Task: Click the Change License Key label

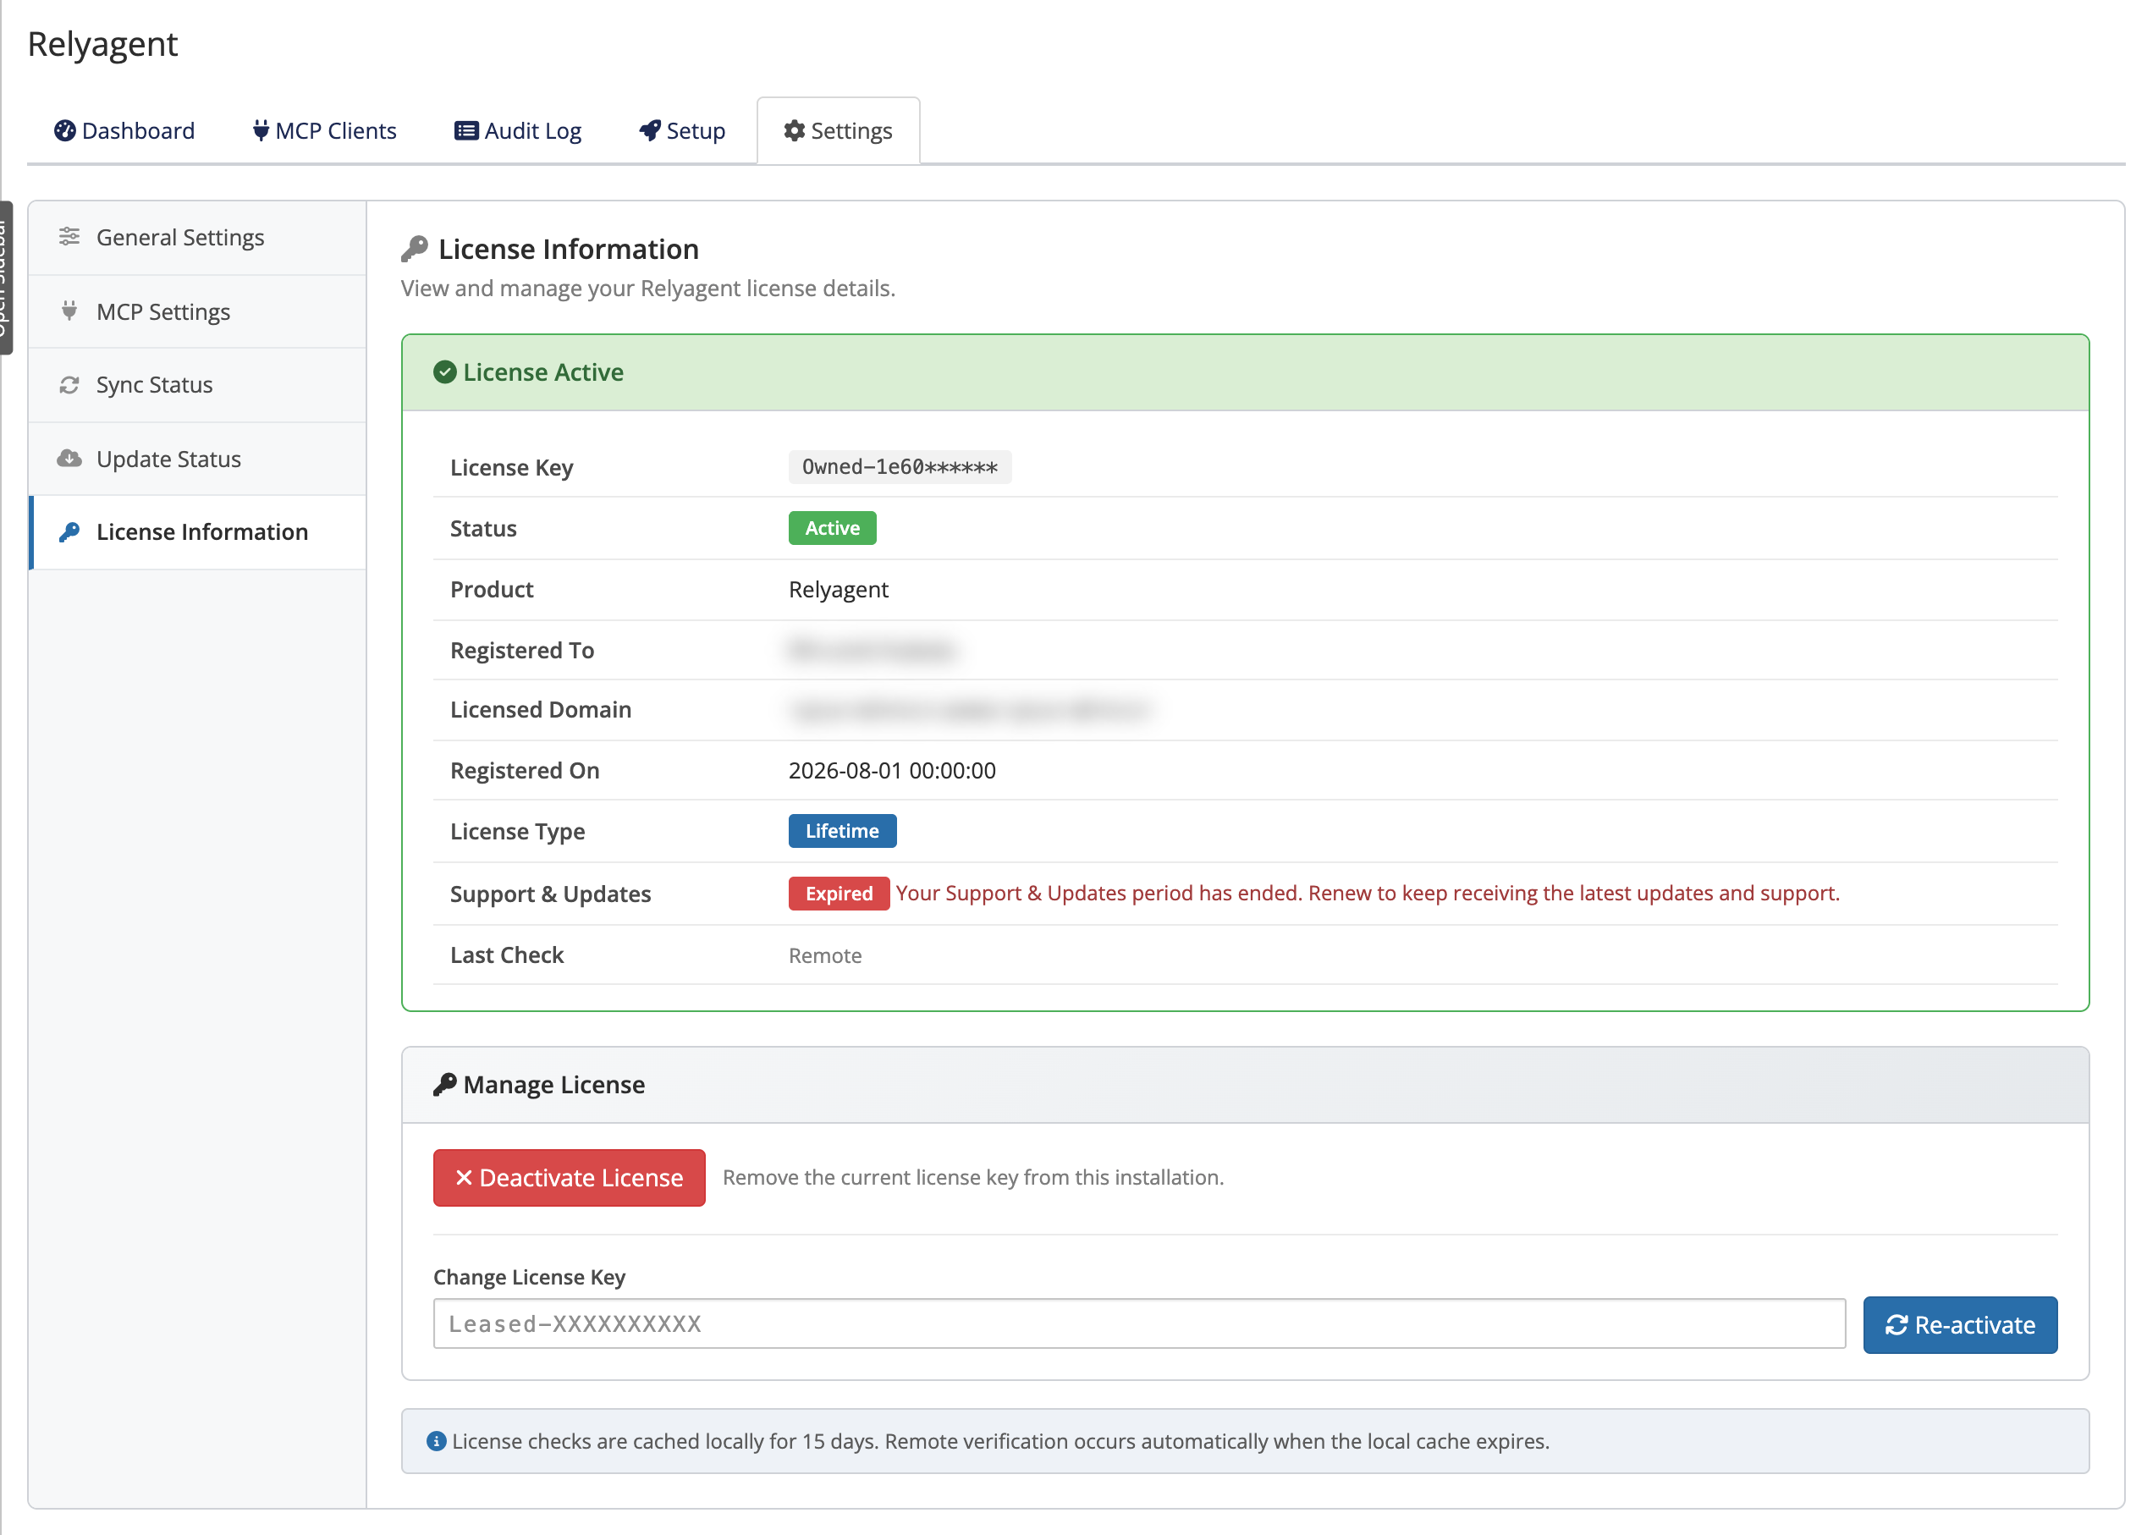Action: (x=529, y=1277)
